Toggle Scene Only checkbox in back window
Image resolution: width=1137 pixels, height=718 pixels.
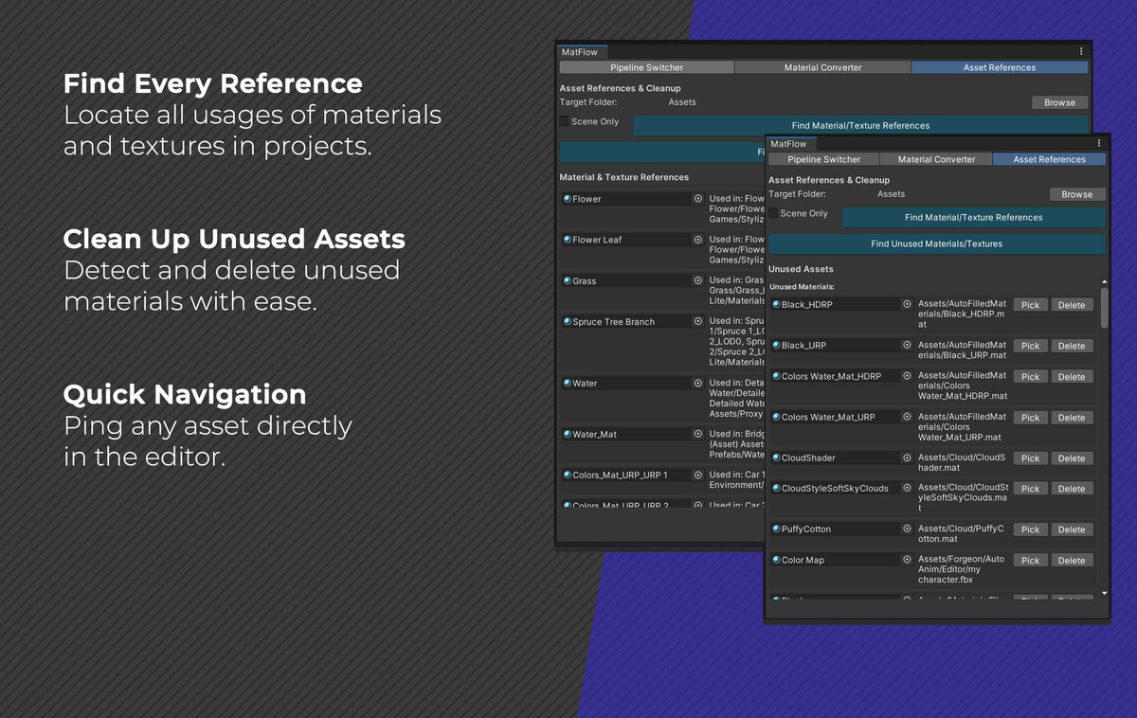565,122
